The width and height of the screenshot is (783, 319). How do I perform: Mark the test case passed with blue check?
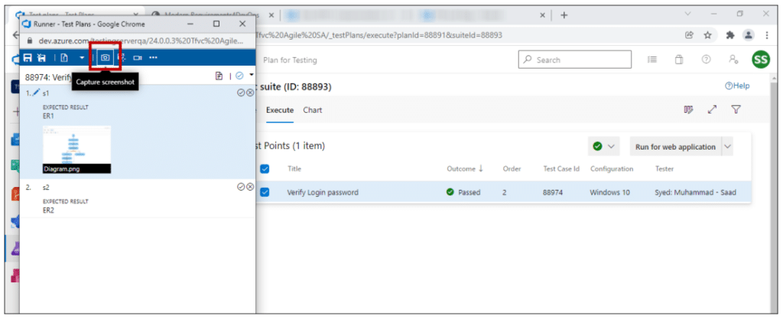(x=239, y=76)
